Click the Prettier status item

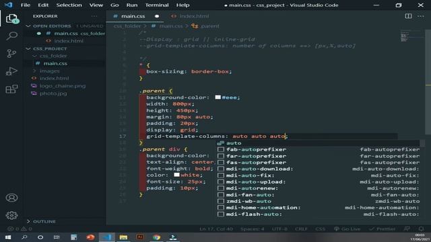click(383, 229)
